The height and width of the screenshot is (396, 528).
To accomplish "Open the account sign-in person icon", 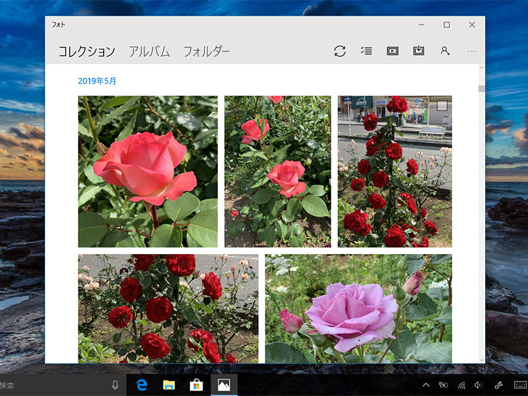I will (445, 51).
